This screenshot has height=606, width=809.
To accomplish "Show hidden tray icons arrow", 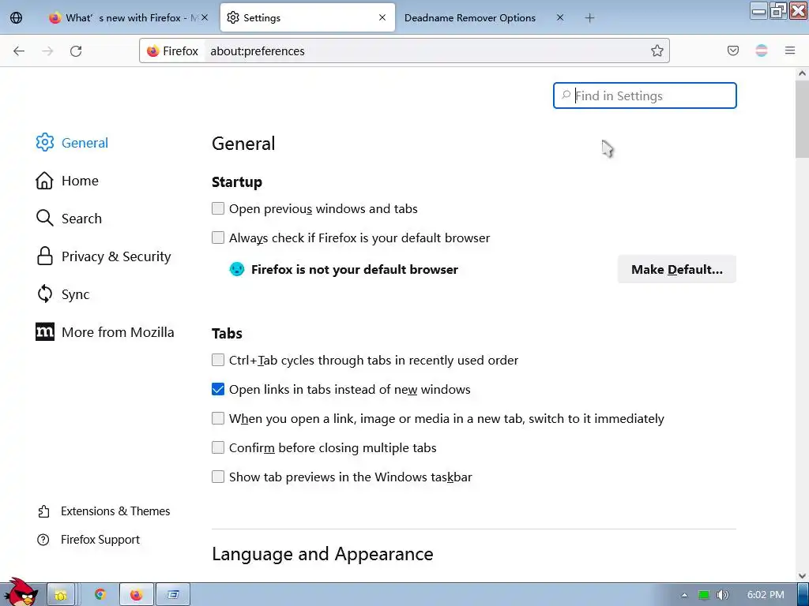I will click(685, 595).
